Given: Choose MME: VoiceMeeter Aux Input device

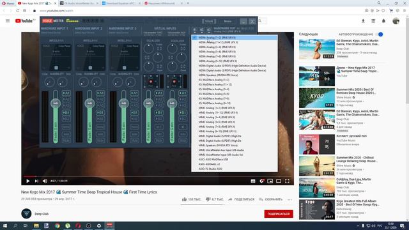Looking at the screenshot, I should [x=235, y=150].
